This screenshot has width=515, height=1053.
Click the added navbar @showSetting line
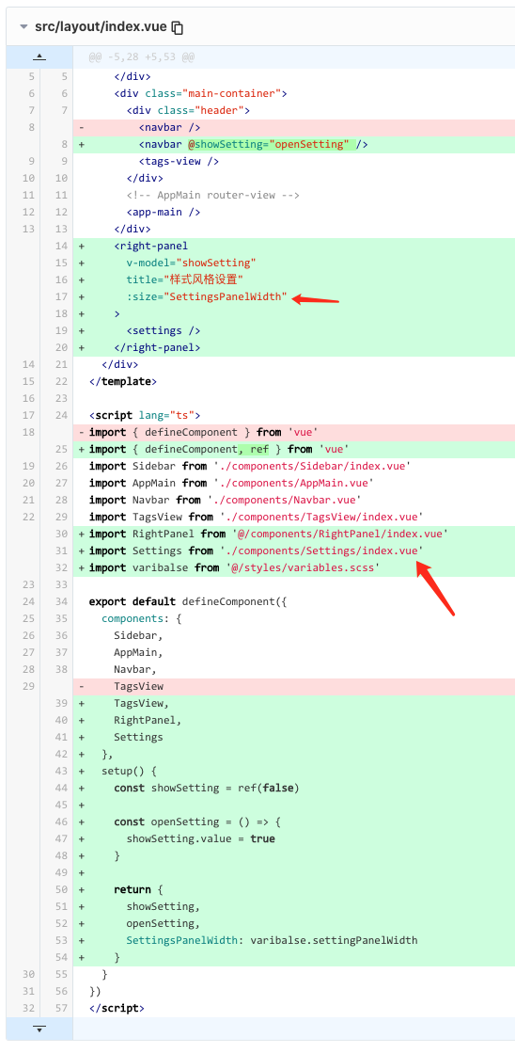click(x=294, y=144)
